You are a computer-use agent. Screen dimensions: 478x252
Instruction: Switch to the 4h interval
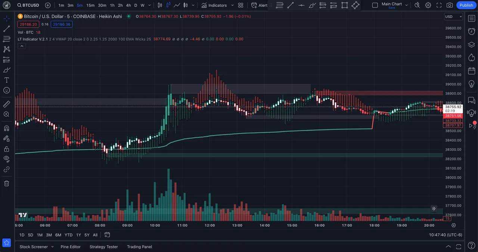coord(128,5)
